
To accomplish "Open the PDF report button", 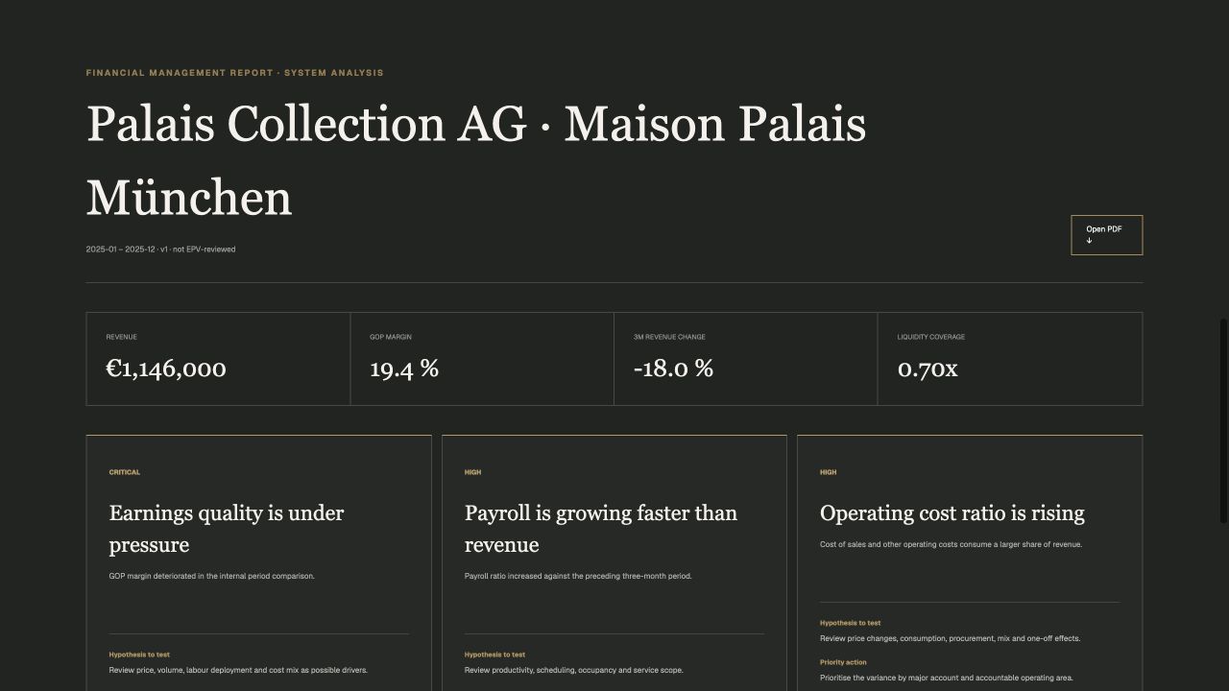I will click(1106, 235).
